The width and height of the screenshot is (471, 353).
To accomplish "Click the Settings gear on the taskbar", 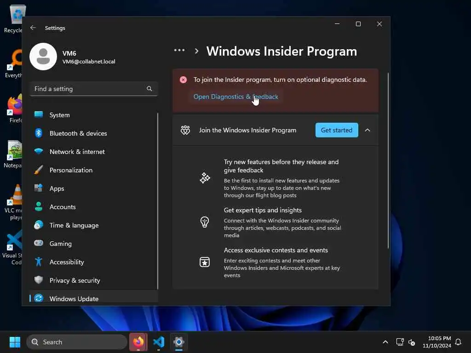I will tap(179, 342).
